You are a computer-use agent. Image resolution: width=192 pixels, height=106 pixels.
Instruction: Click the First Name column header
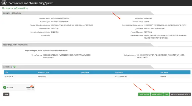[x=119, y=72]
